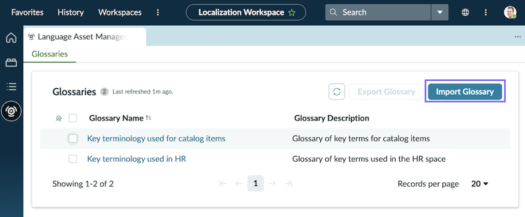This screenshot has width=525, height=217.
Task: Click page number 1 button
Action: (255, 183)
